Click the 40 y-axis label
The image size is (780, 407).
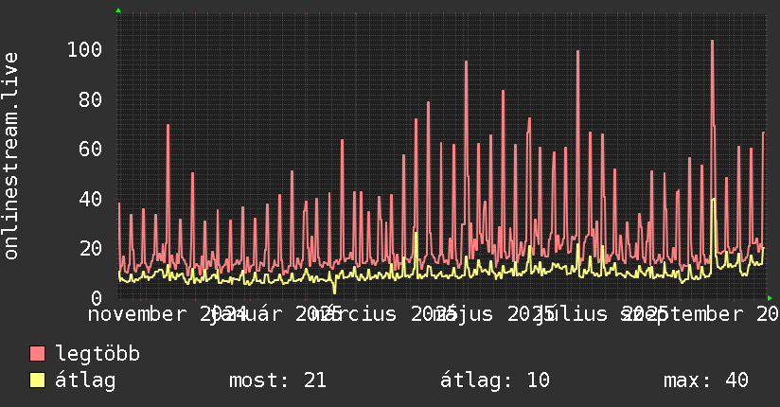point(91,199)
